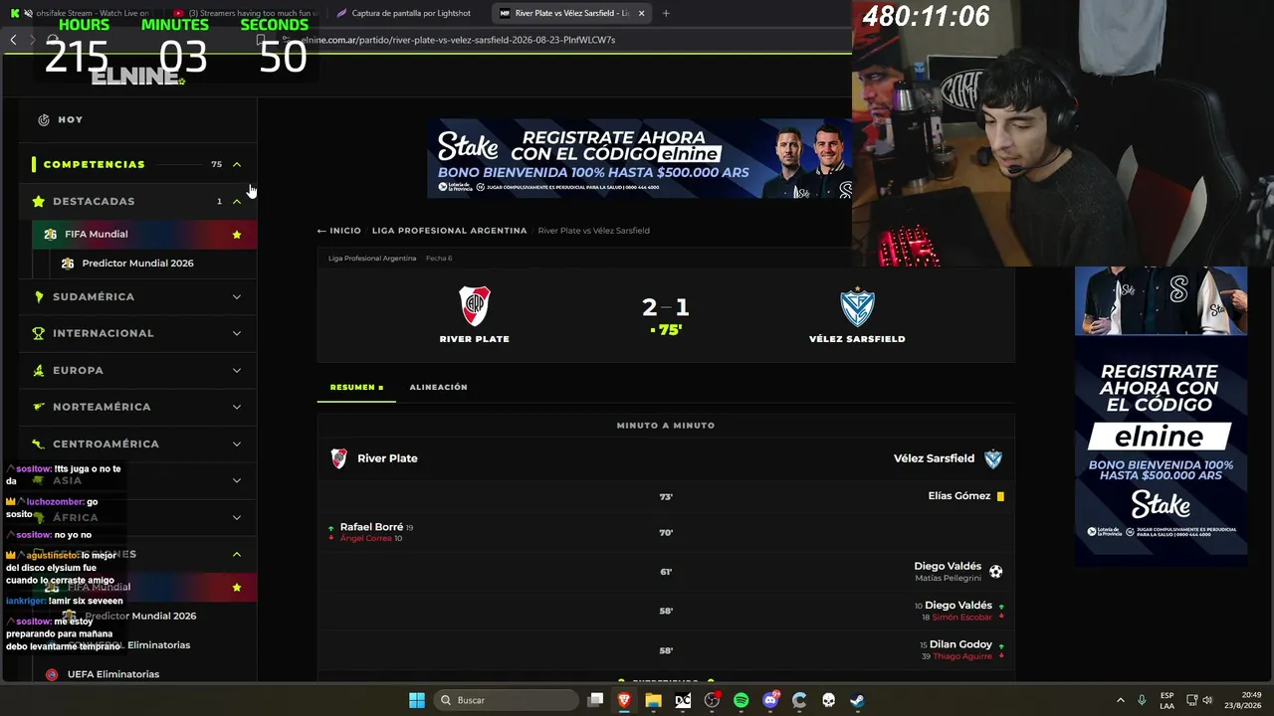Expand the Internacional section
Screen dimensions: 1274x716
pos(237,333)
